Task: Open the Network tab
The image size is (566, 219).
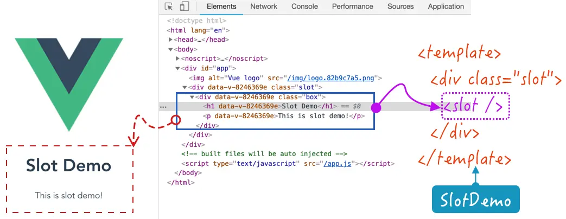Action: 264,7
